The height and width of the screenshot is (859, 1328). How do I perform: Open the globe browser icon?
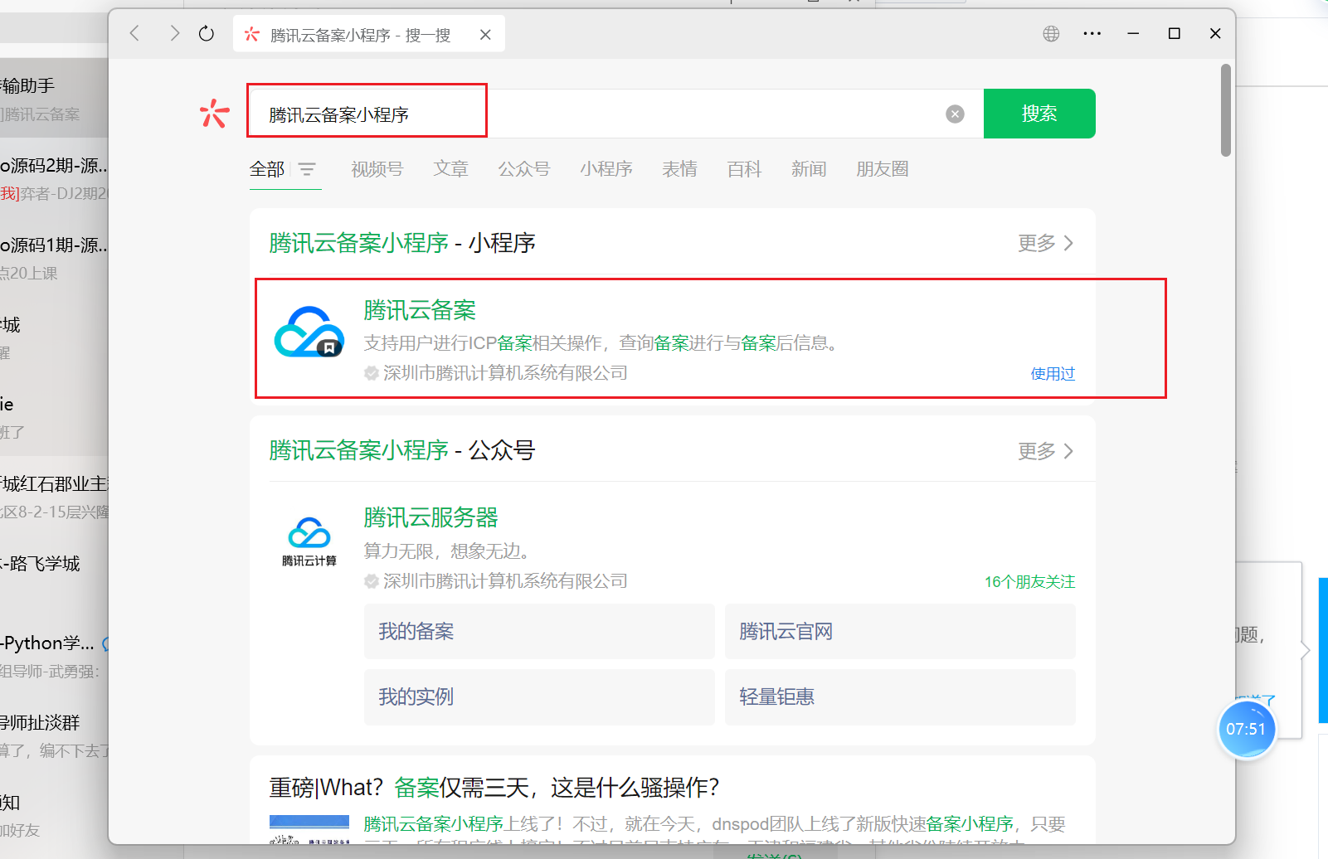[x=1051, y=34]
